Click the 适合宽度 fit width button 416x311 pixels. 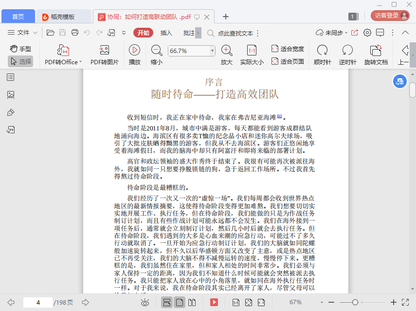pyautogui.click(x=287, y=49)
